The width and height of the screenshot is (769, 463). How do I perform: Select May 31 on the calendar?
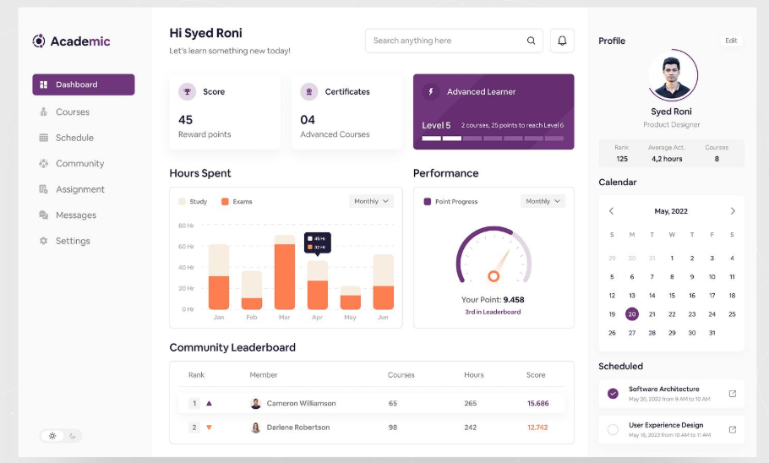(x=712, y=333)
